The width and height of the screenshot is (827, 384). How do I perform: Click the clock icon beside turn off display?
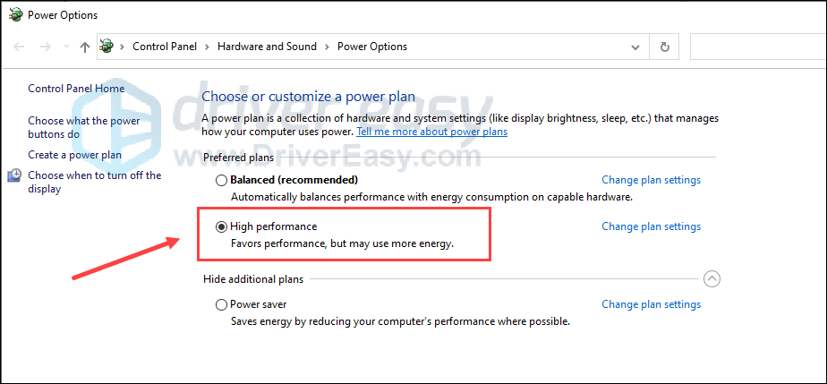[14, 175]
